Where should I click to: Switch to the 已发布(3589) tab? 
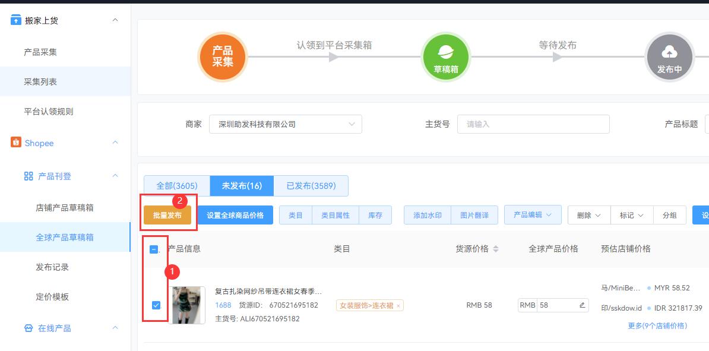pyautogui.click(x=312, y=185)
